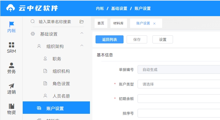The height and width of the screenshot is (120, 220).
Task: Click the 基本信息 section heading
Action: (x=105, y=55)
